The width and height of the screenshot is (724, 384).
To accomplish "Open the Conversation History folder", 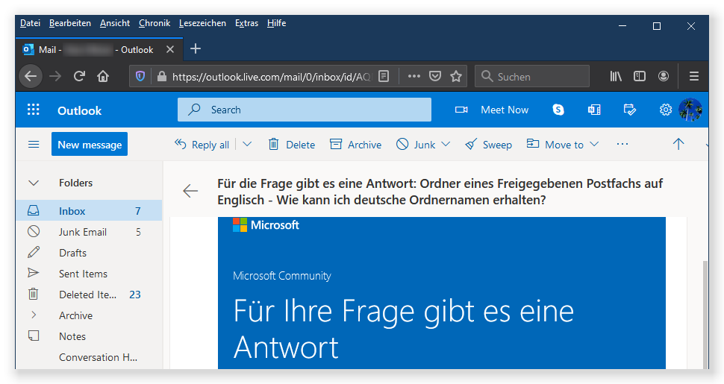I will pos(89,356).
